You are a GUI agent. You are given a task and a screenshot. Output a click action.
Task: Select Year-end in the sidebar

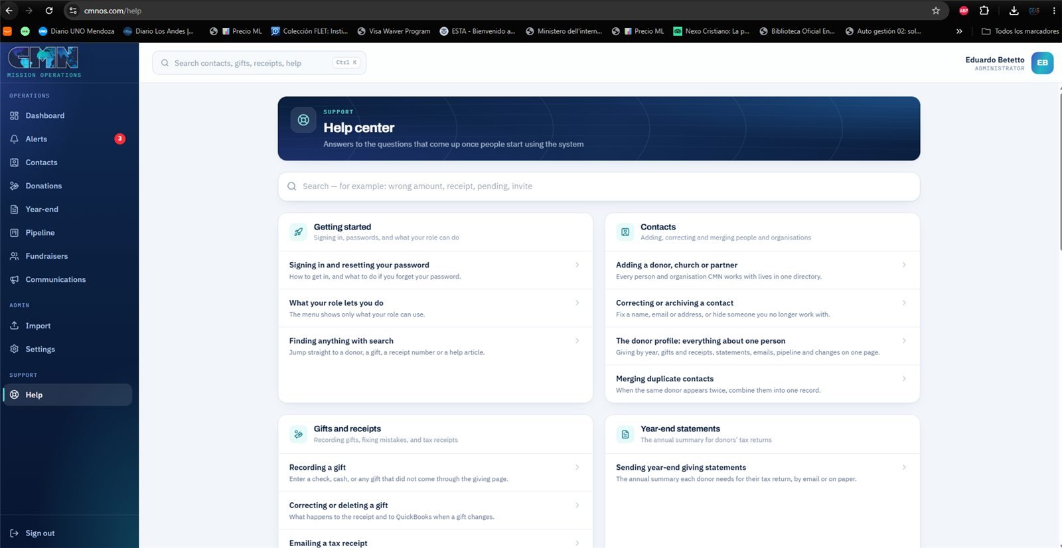coord(68,209)
